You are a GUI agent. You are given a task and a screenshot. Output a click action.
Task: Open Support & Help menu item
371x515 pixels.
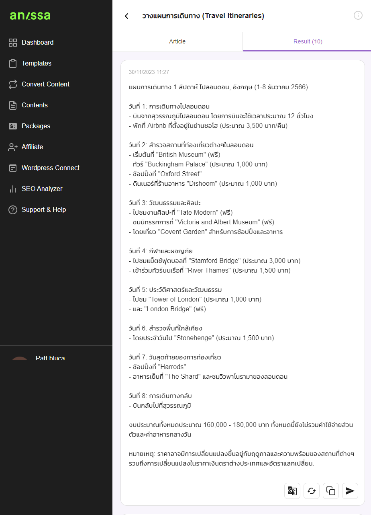(x=56, y=209)
